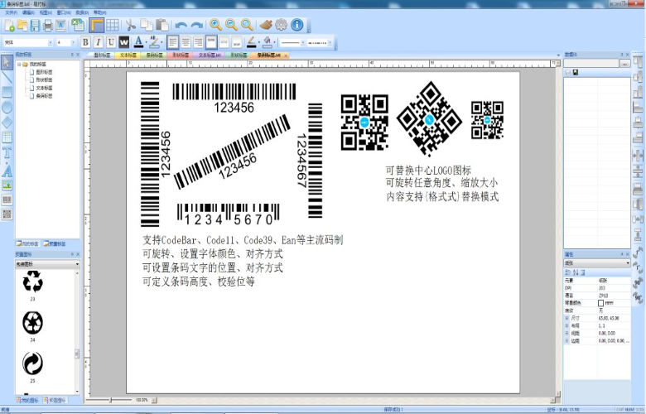Viewport: 646px width, 414px height.
Task: Click the clean-up brush icon
Action: [x=266, y=25]
